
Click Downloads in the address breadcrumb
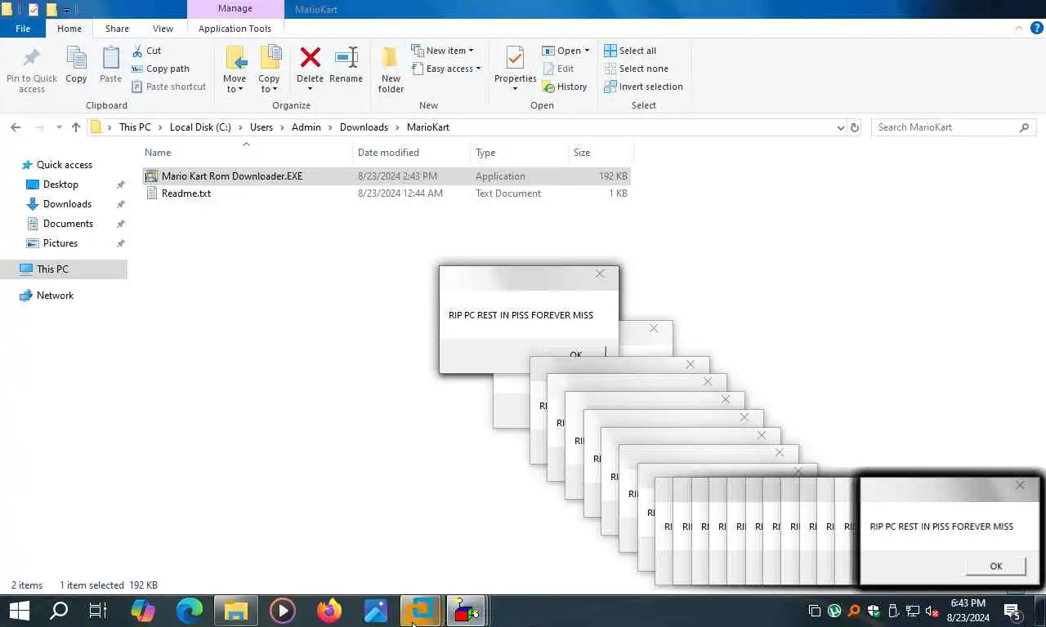364,127
